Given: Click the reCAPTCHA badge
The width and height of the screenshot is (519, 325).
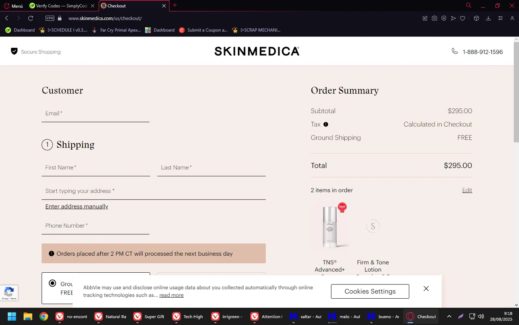Looking at the screenshot, I should point(9,293).
